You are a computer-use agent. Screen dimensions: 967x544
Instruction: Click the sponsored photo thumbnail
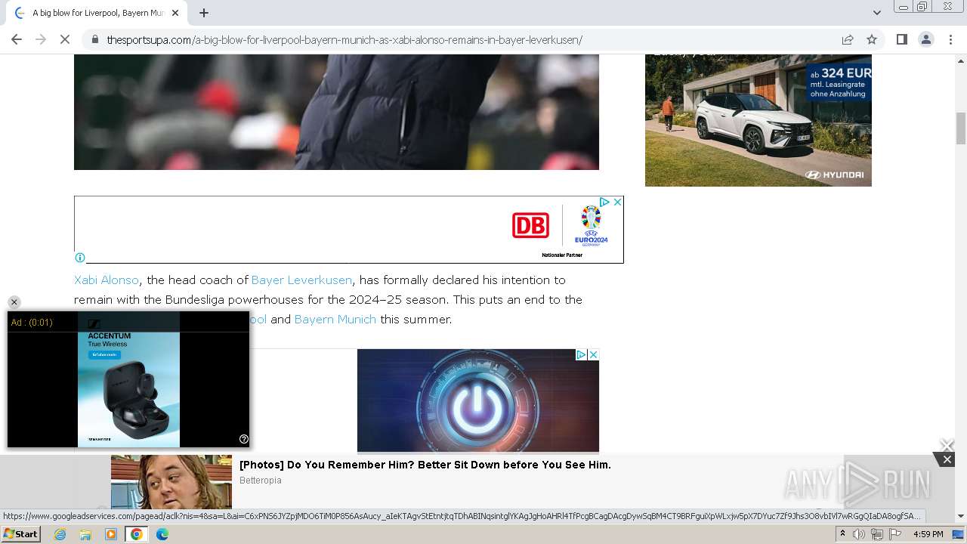coord(171,482)
